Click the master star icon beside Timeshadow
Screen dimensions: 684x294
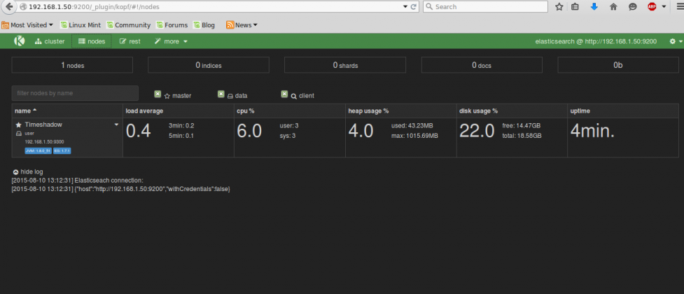(19, 125)
